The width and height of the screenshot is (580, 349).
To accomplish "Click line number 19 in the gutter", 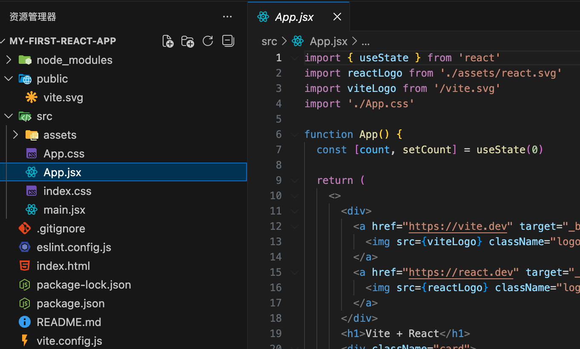I will 276,334.
